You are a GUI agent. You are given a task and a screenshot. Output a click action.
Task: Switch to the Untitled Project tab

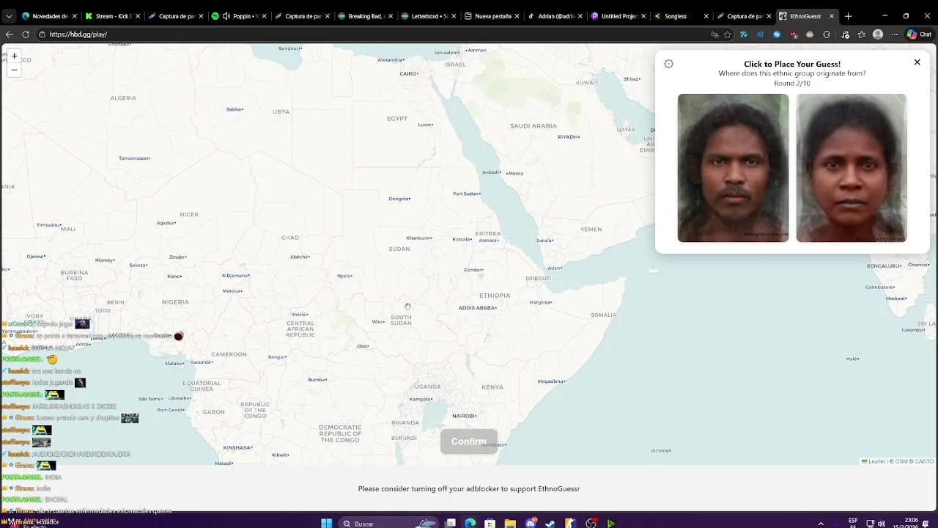[x=618, y=16]
